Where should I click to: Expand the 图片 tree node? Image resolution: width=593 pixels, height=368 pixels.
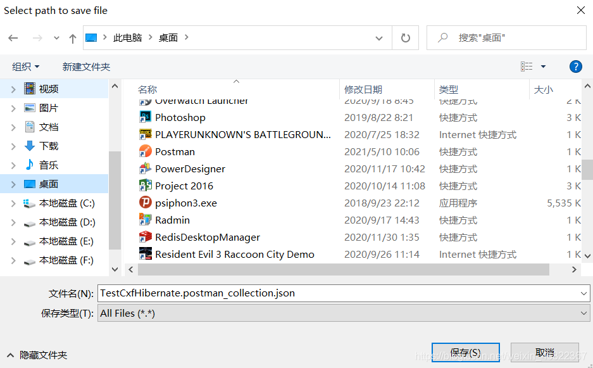(x=13, y=108)
